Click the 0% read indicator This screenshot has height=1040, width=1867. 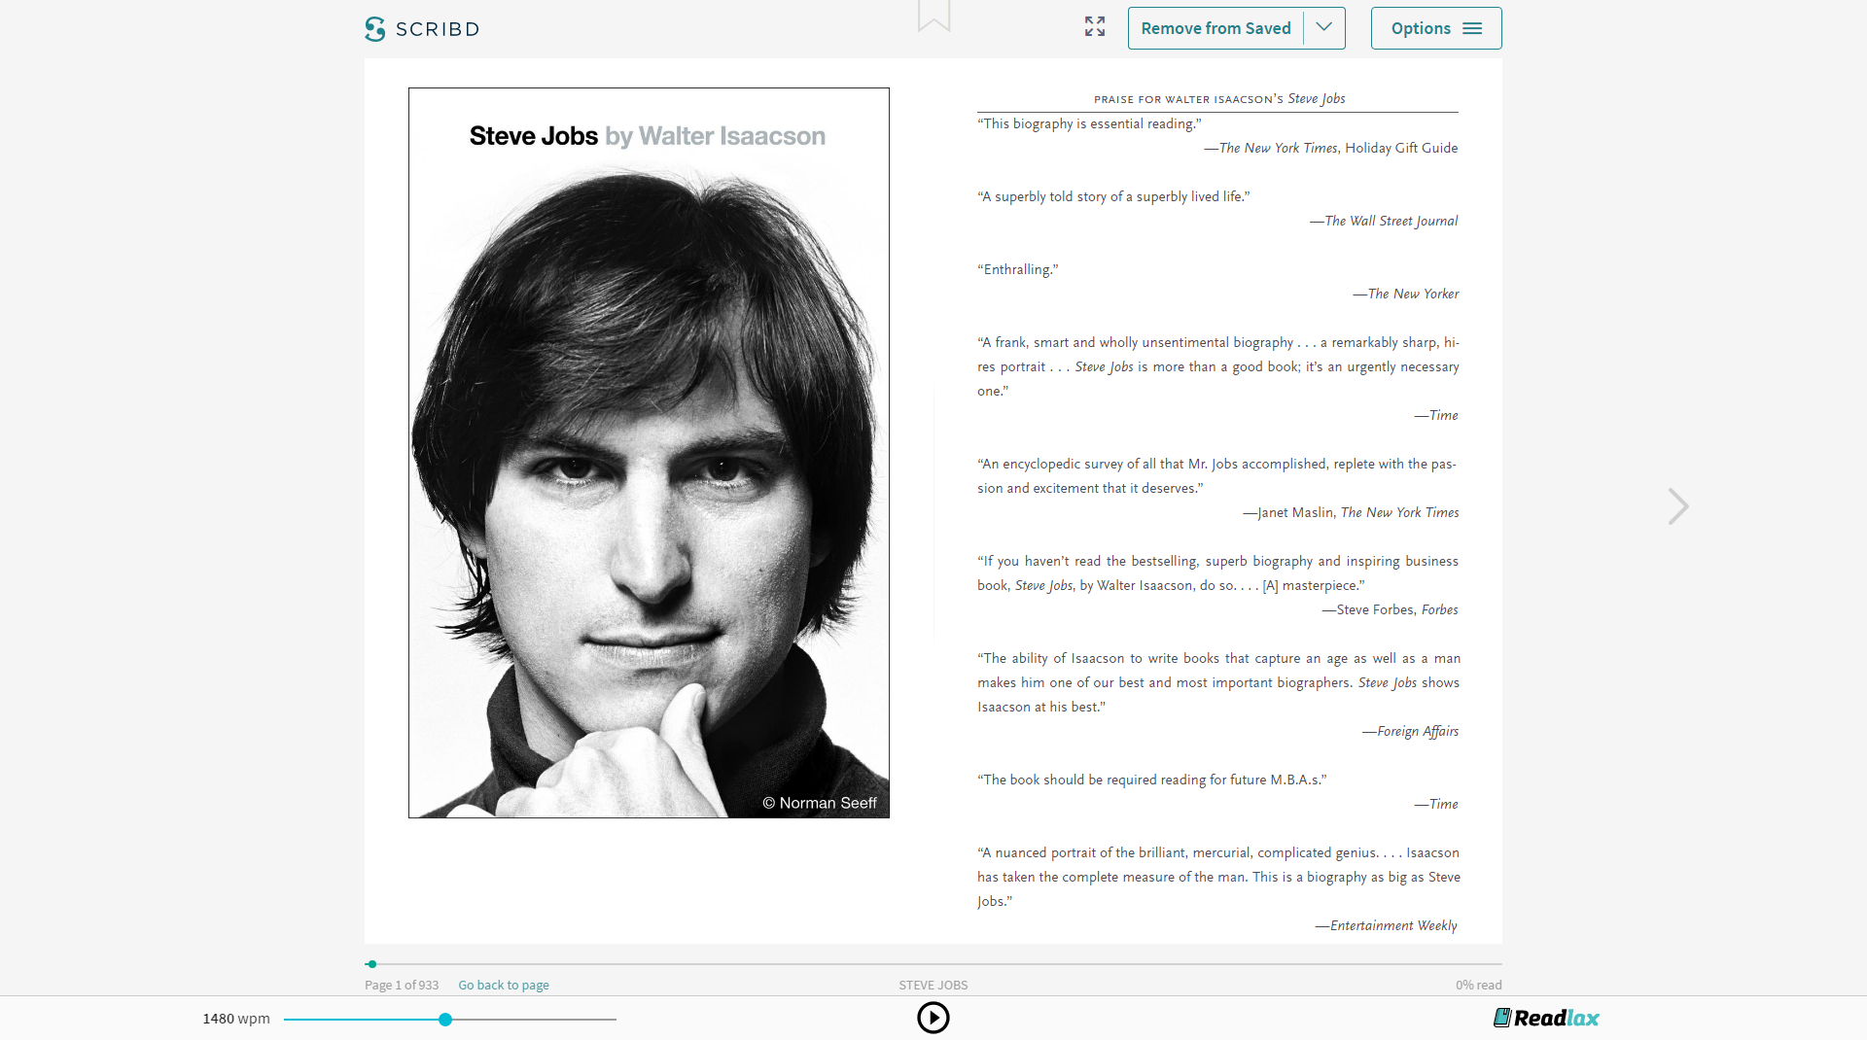(x=1478, y=985)
